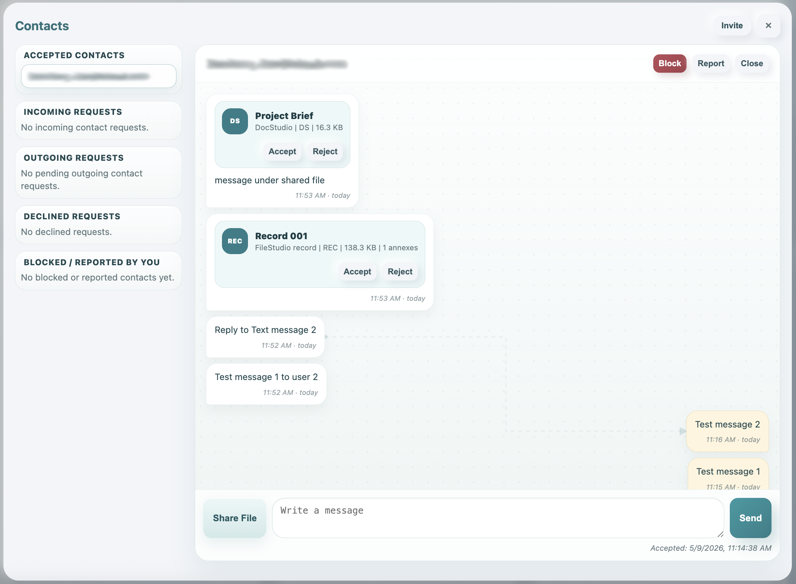Click the Contacts dialog title
796x584 pixels.
pos(42,26)
